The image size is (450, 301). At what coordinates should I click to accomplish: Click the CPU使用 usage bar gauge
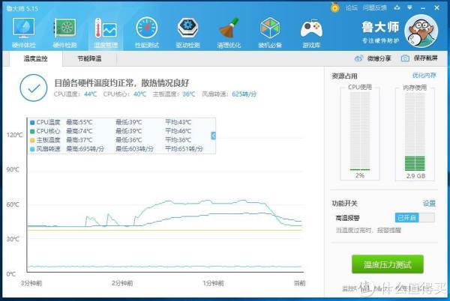click(360, 131)
